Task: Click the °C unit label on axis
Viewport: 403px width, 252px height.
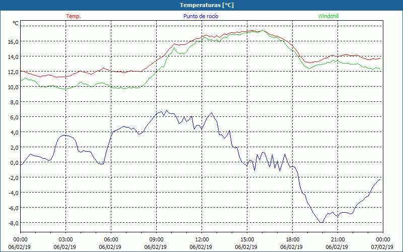Action: [16, 23]
